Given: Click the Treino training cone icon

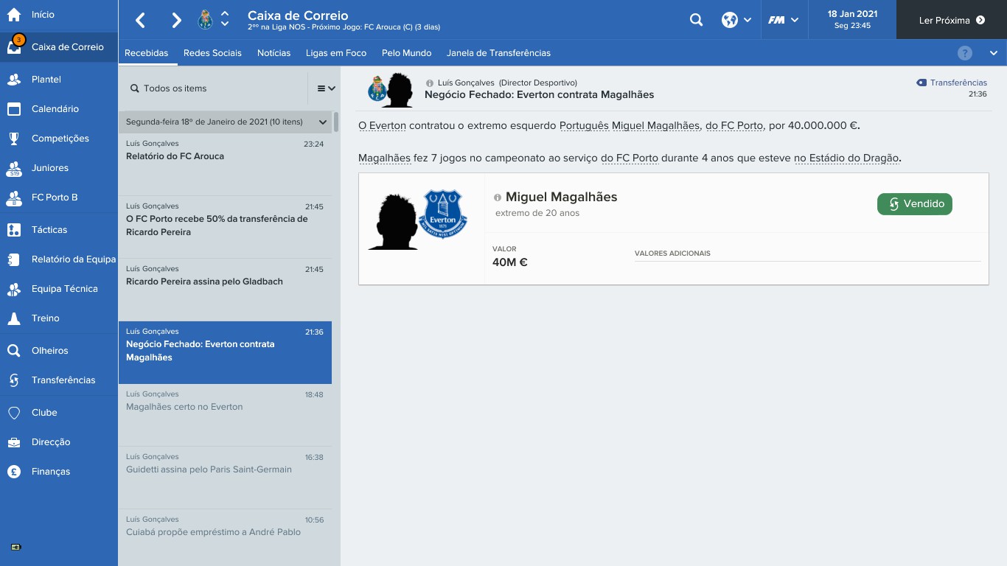Looking at the screenshot, I should (x=14, y=318).
